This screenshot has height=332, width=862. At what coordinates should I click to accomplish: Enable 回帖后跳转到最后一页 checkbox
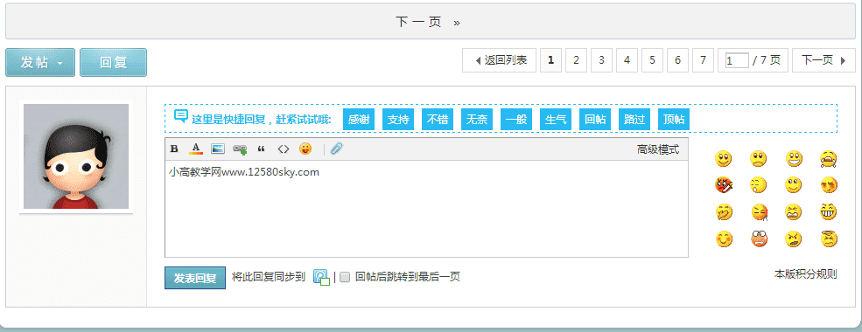pos(345,277)
